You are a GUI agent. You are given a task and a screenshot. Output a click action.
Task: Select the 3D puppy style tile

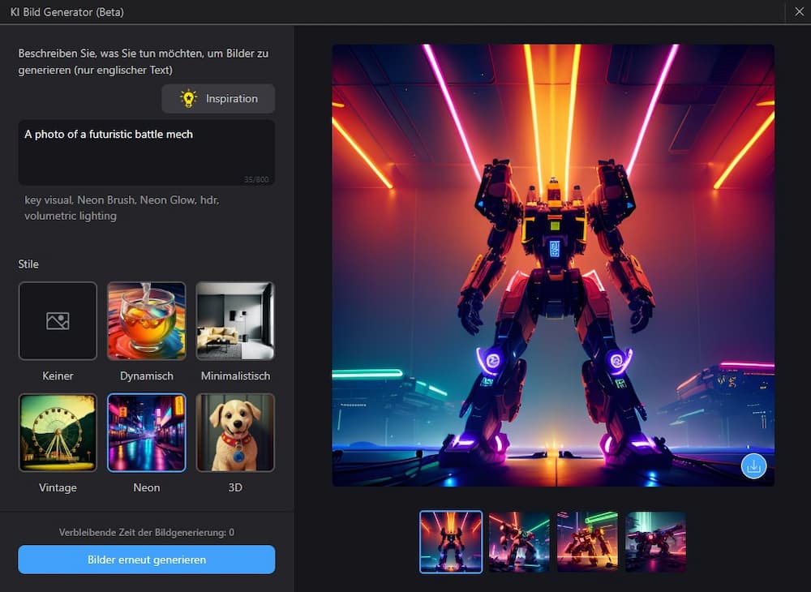click(x=235, y=432)
